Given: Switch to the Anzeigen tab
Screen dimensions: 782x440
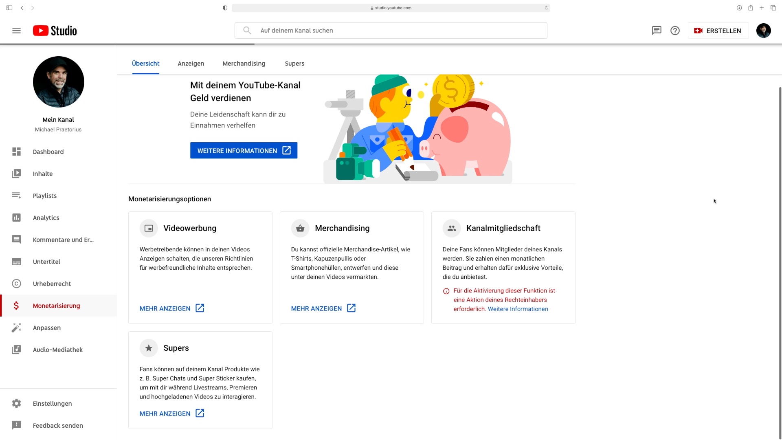Looking at the screenshot, I should [191, 64].
